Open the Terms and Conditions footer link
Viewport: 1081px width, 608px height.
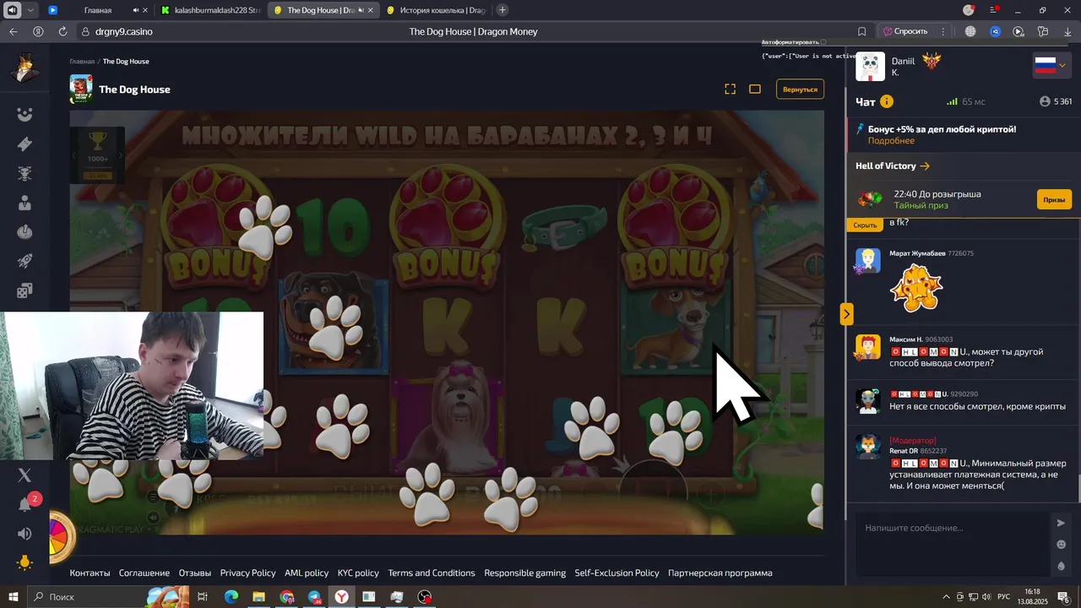pyautogui.click(x=432, y=573)
